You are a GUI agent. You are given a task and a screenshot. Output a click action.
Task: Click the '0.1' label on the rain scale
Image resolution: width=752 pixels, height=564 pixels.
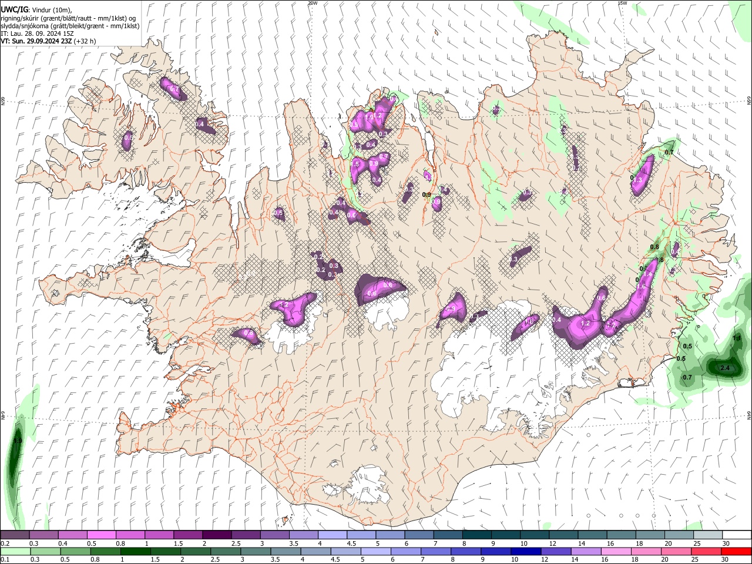pos(5,559)
